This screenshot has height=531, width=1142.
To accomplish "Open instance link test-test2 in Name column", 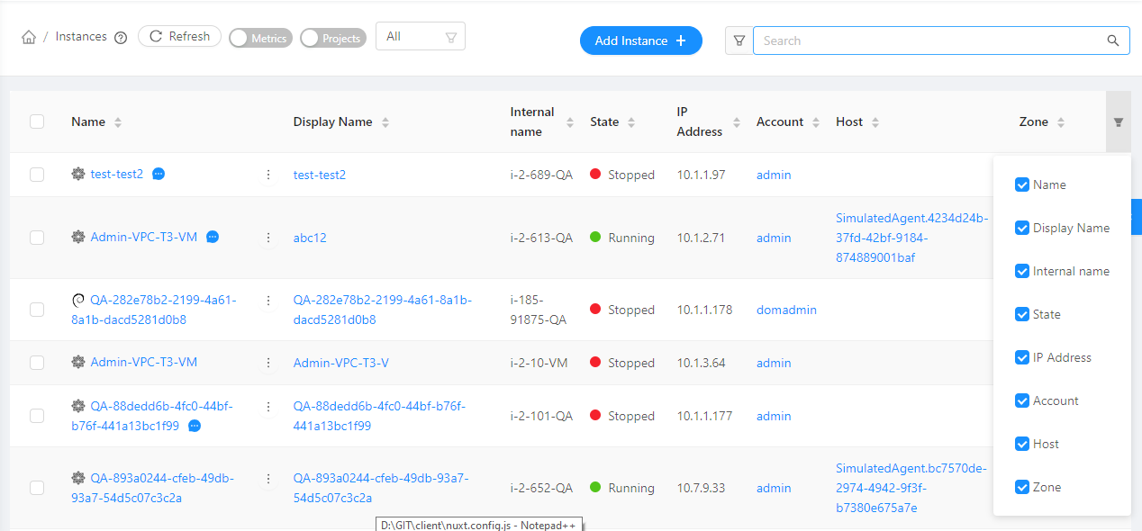I will [x=117, y=174].
